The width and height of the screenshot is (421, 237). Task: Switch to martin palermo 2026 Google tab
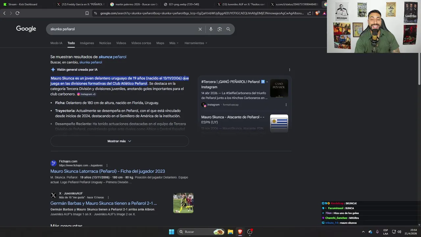pyautogui.click(x=134, y=4)
